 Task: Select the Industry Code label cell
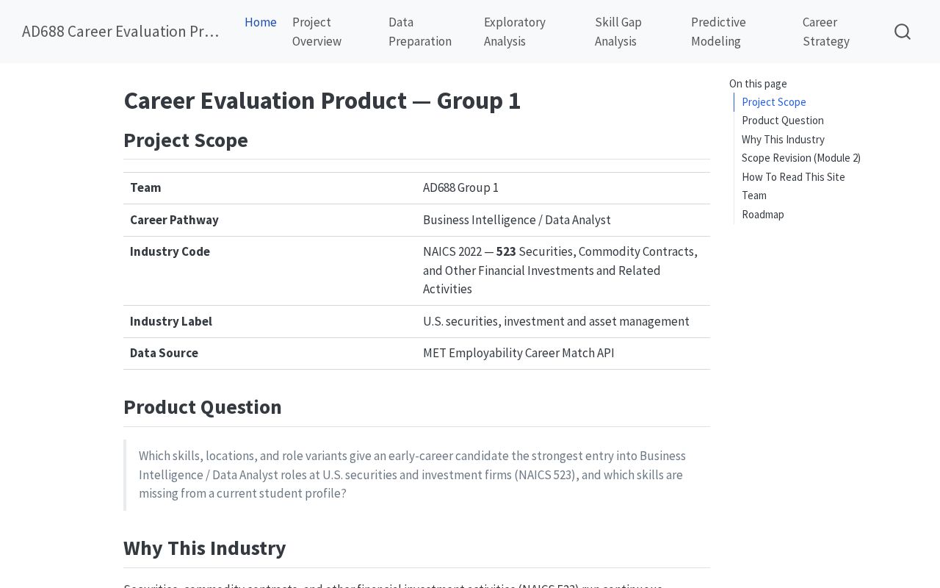click(x=270, y=270)
